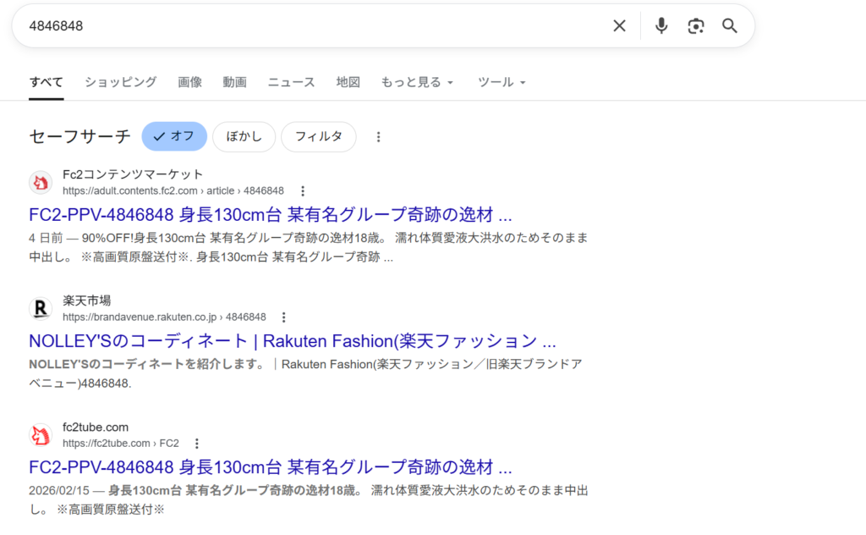Open the ツール dropdown
Screen dimensions: 866x535
click(502, 82)
